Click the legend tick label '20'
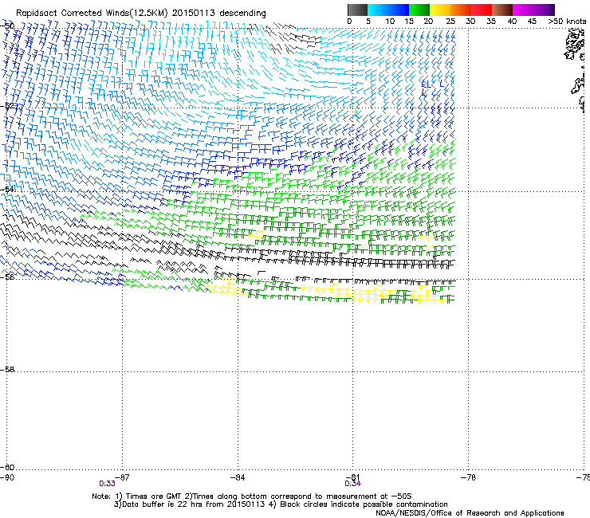Screen dimensions: 590x518 tap(428, 22)
